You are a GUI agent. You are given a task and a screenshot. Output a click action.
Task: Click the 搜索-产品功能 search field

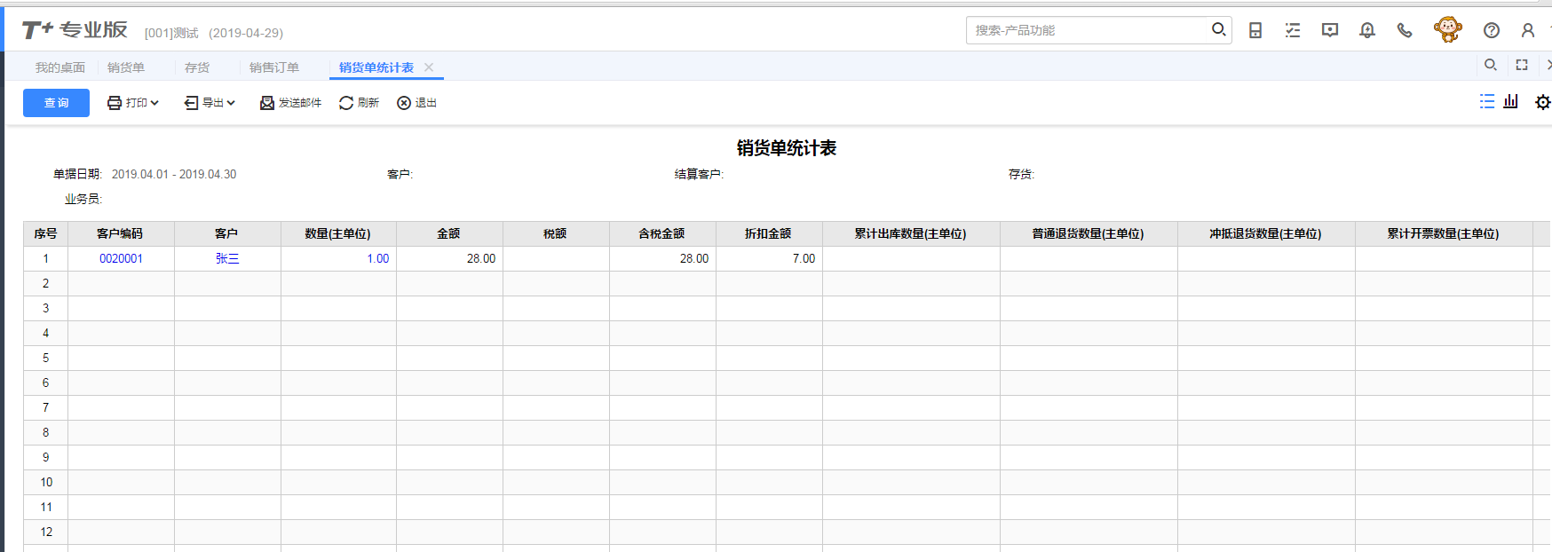coord(1088,30)
